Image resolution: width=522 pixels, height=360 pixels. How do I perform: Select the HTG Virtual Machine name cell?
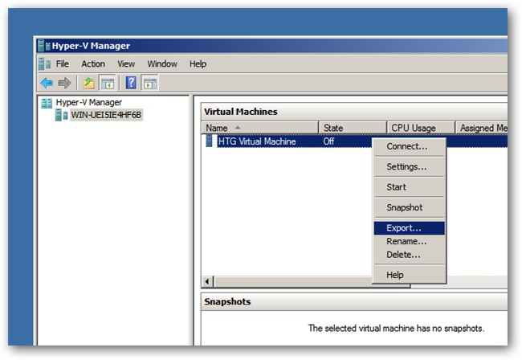257,141
